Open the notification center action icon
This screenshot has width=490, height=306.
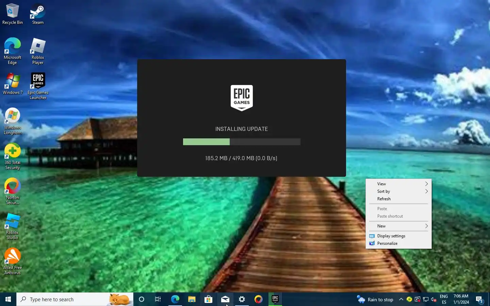479,300
